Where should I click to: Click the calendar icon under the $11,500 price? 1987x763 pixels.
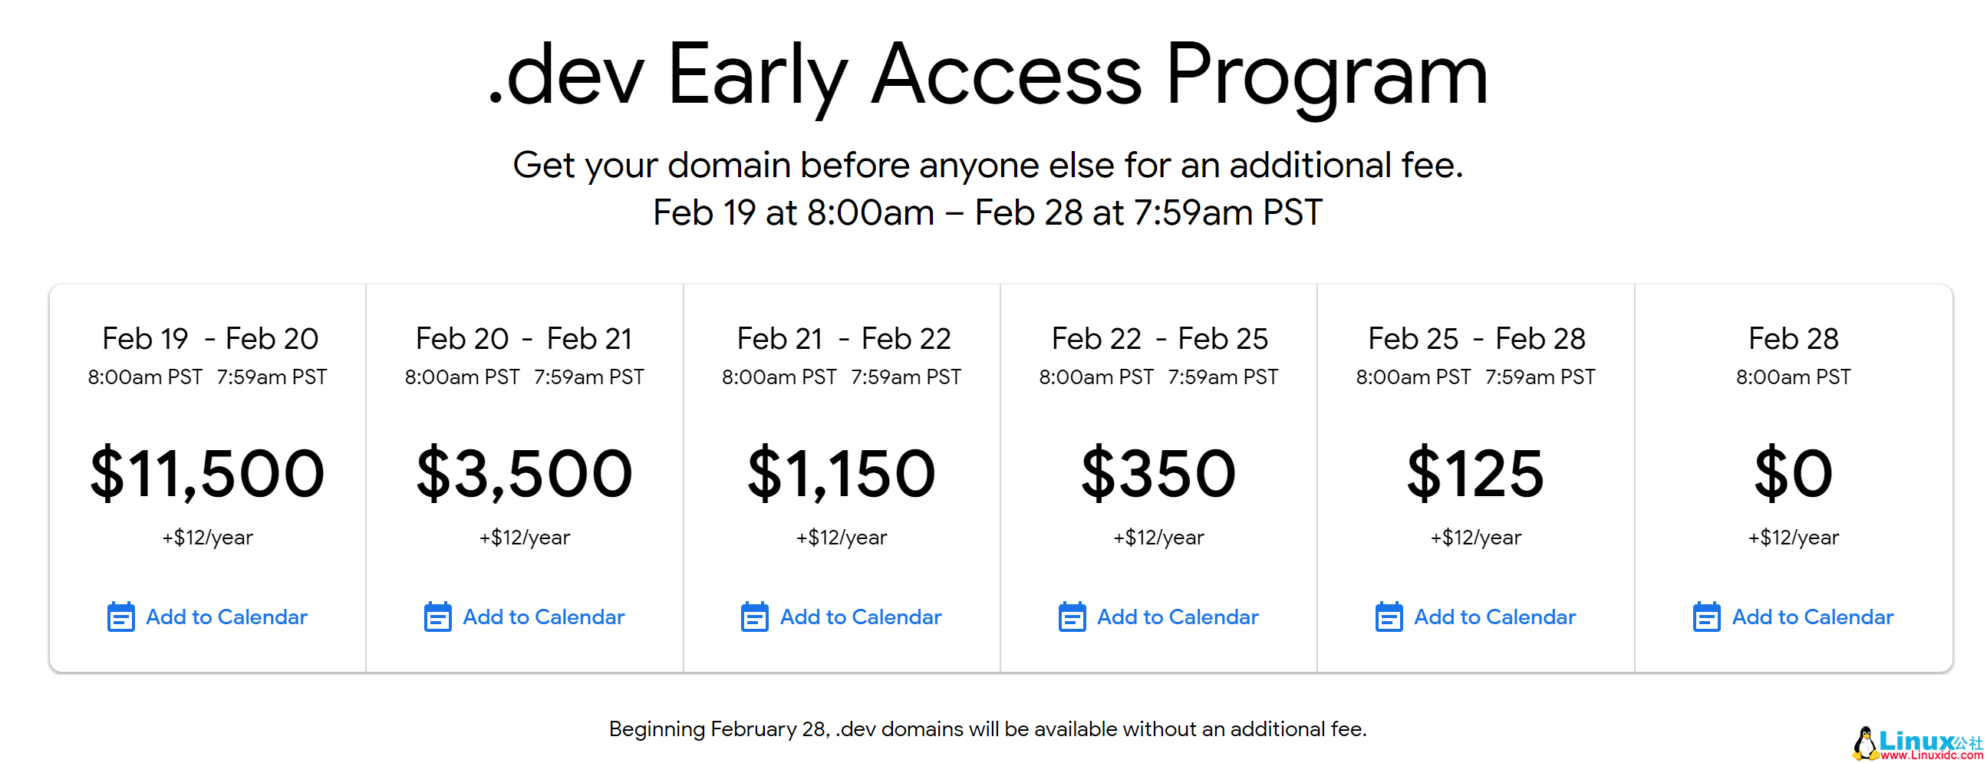[x=120, y=617]
